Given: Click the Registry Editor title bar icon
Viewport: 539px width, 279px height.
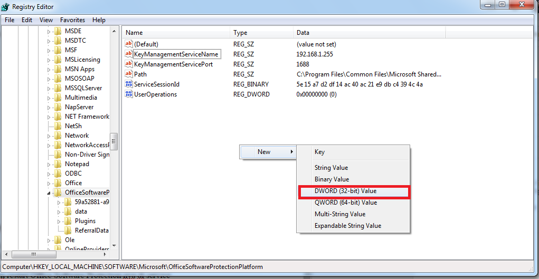Looking at the screenshot, I should pyautogui.click(x=6, y=6).
